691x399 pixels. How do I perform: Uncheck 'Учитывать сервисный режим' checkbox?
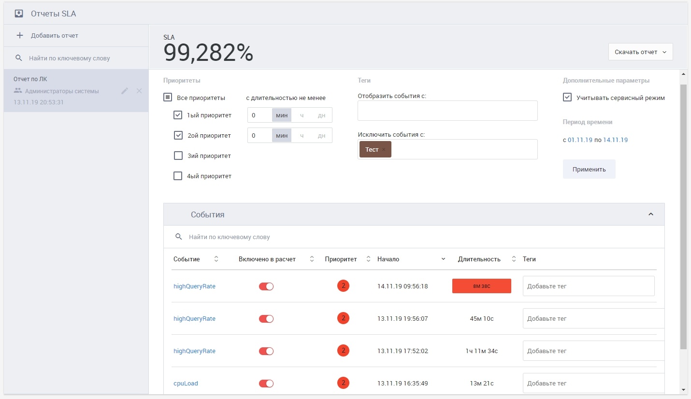(567, 98)
